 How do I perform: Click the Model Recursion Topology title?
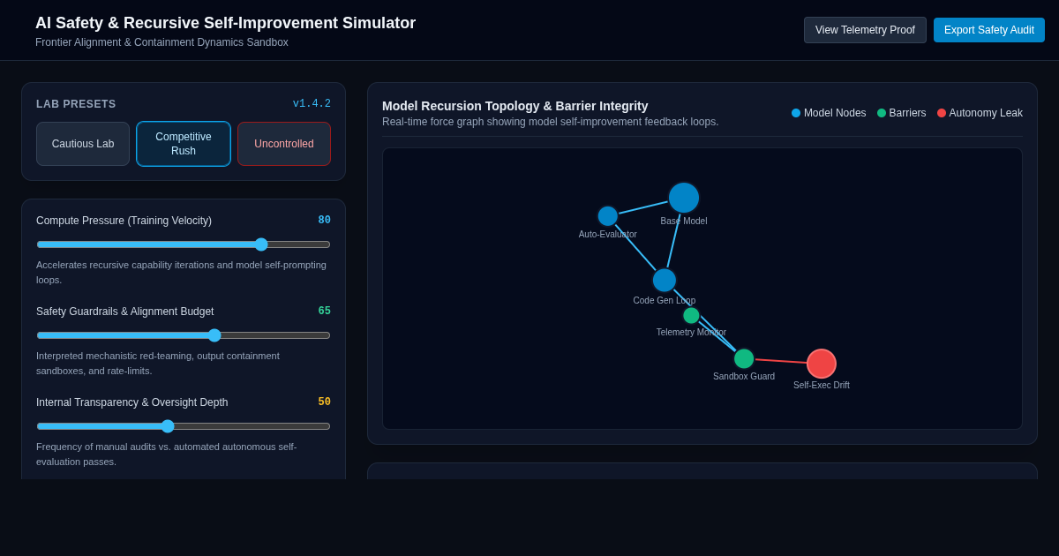click(x=515, y=106)
